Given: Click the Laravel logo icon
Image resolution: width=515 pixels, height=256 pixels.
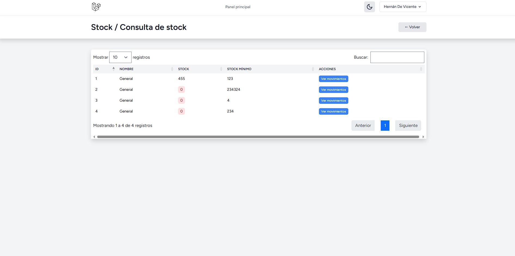Looking at the screenshot, I should pyautogui.click(x=96, y=7).
